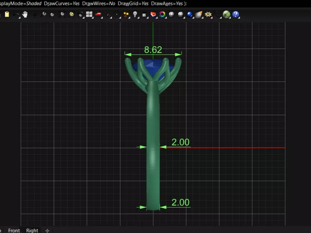Open the blue question mark Help icon
Viewport: 311px width, 233px height.
click(236, 14)
